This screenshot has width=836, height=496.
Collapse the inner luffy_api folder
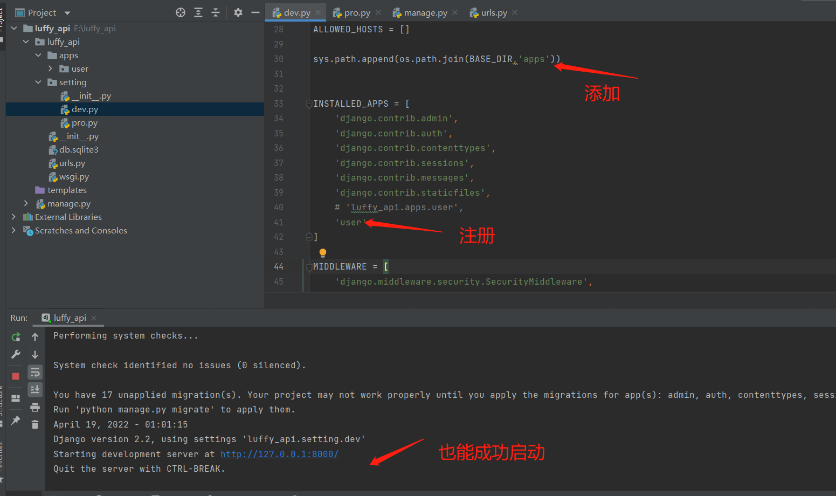(x=26, y=42)
